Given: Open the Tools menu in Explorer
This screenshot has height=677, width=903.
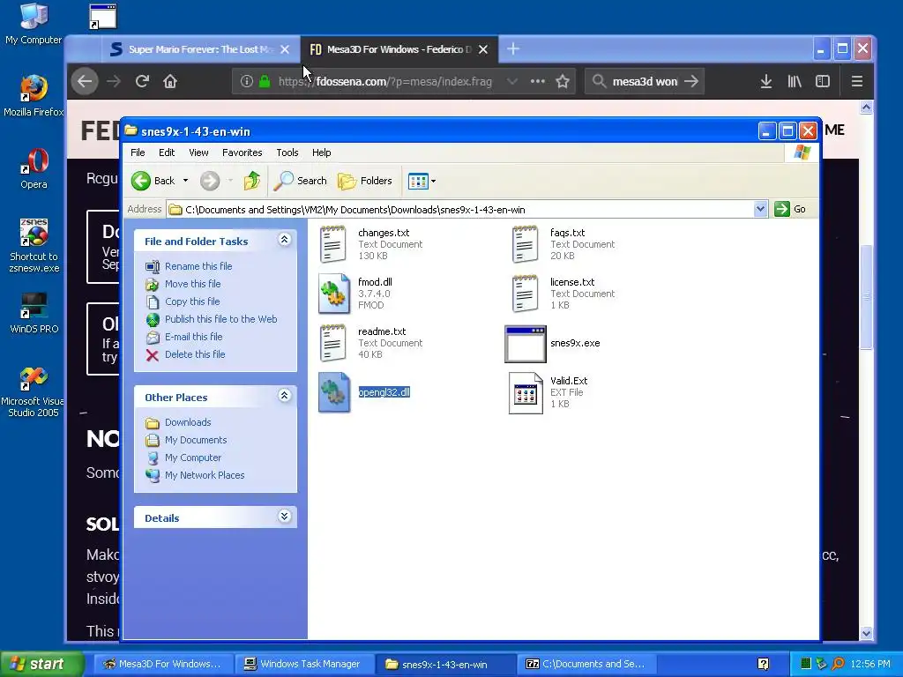Looking at the screenshot, I should pyautogui.click(x=287, y=153).
